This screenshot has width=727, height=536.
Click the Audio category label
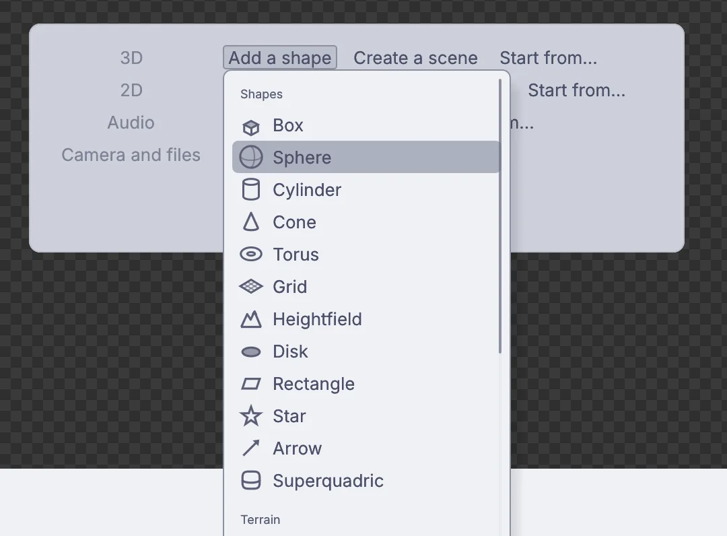pos(131,123)
